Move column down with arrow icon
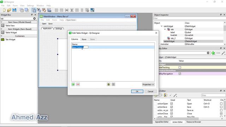226x127 pixels. (113, 84)
